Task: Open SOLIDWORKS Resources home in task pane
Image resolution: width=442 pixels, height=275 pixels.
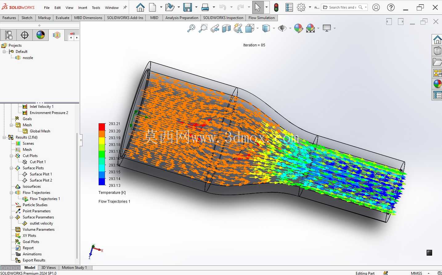Action: 437,39
